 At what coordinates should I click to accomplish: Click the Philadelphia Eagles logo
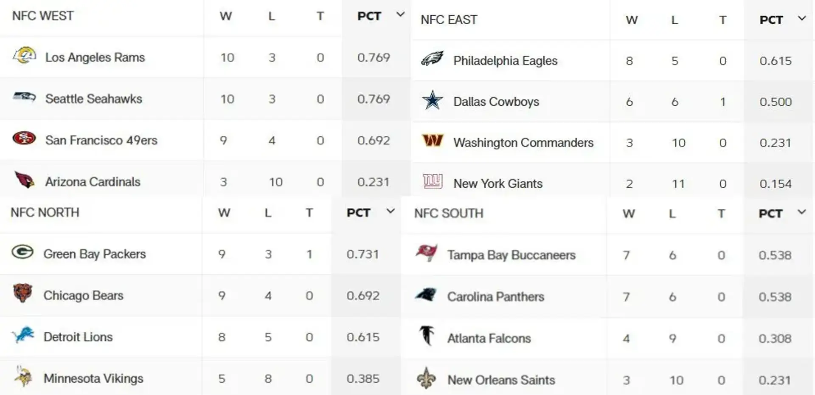(x=432, y=59)
